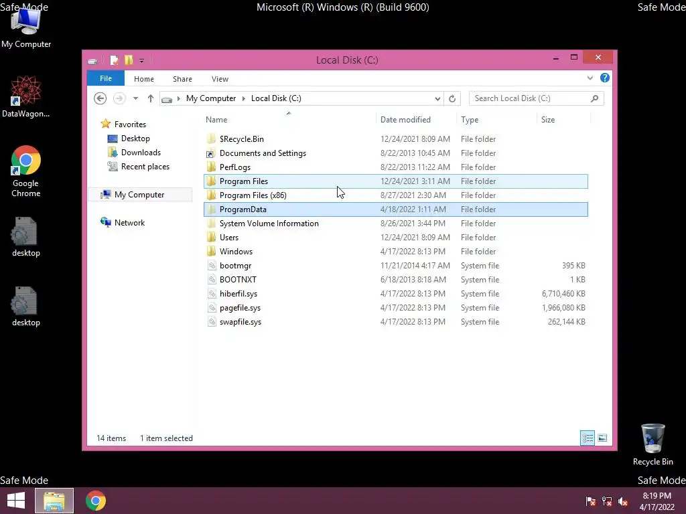Viewport: 686px width, 514px height.
Task: Select Documents and Settings shortcut icon
Action: [211, 153]
